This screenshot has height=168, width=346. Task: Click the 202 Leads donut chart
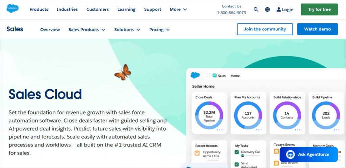326,115
